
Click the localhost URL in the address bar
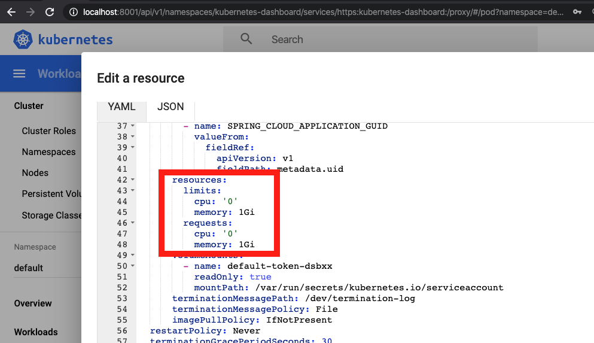(x=323, y=12)
